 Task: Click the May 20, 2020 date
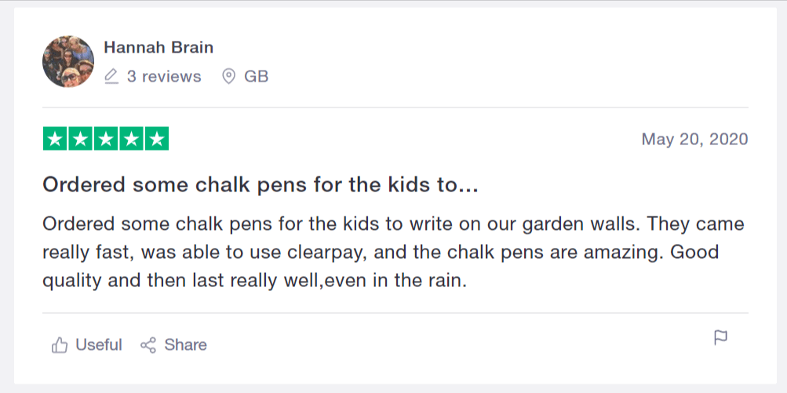[x=694, y=139]
